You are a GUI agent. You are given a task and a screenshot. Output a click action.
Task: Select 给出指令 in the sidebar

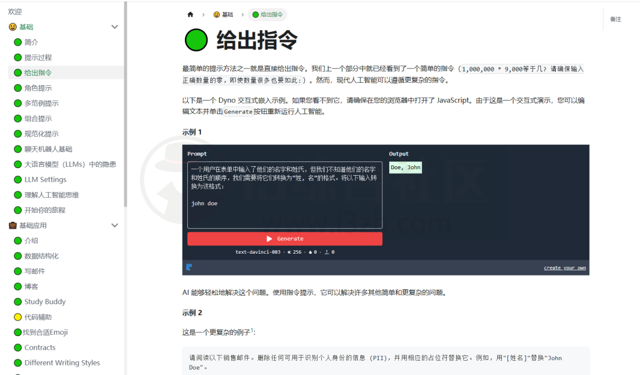pyautogui.click(x=38, y=73)
